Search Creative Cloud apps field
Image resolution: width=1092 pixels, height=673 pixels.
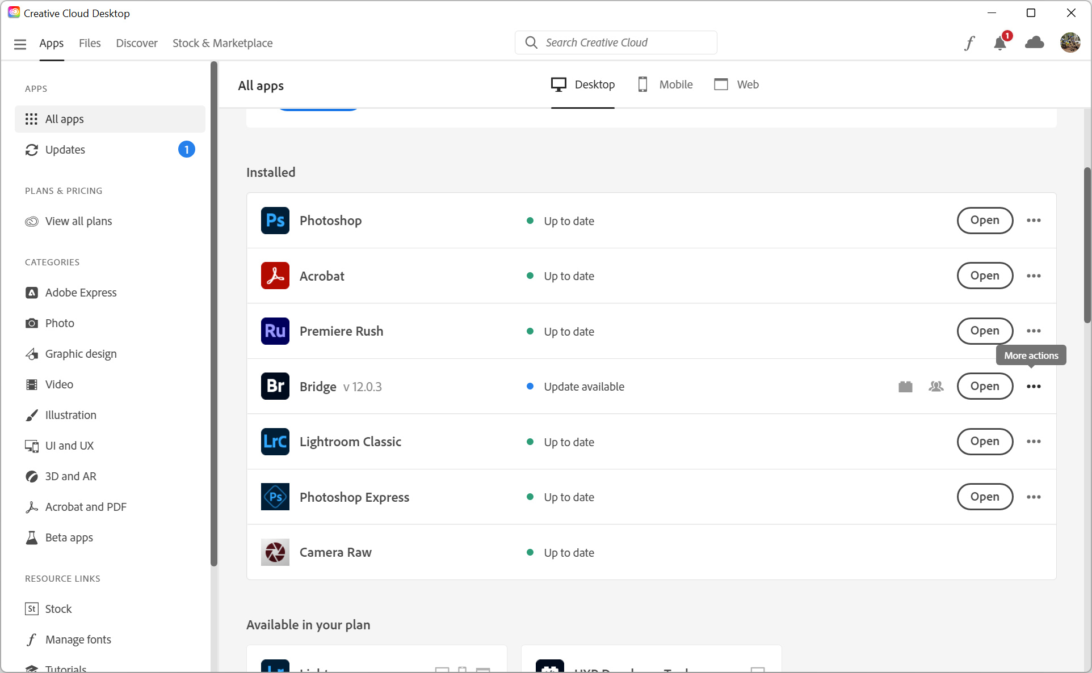(x=616, y=42)
